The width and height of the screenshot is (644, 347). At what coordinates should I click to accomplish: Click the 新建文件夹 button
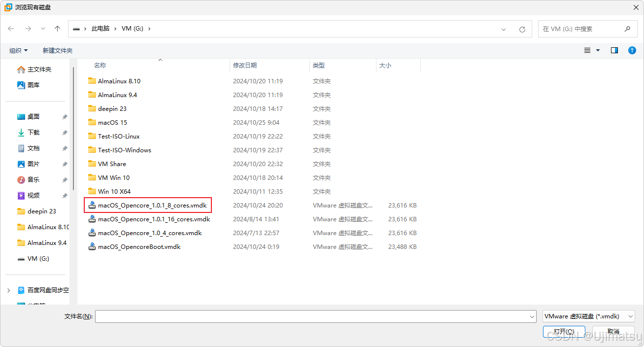(58, 50)
